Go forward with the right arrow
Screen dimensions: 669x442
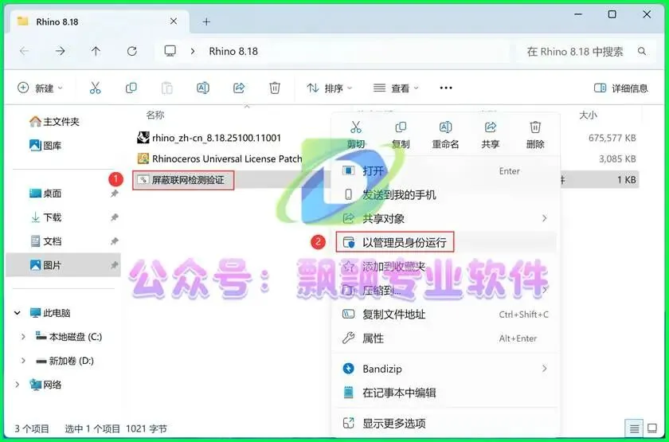(61, 51)
